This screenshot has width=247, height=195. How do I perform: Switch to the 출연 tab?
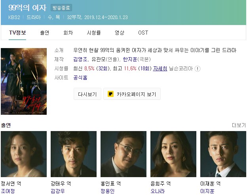(45, 33)
